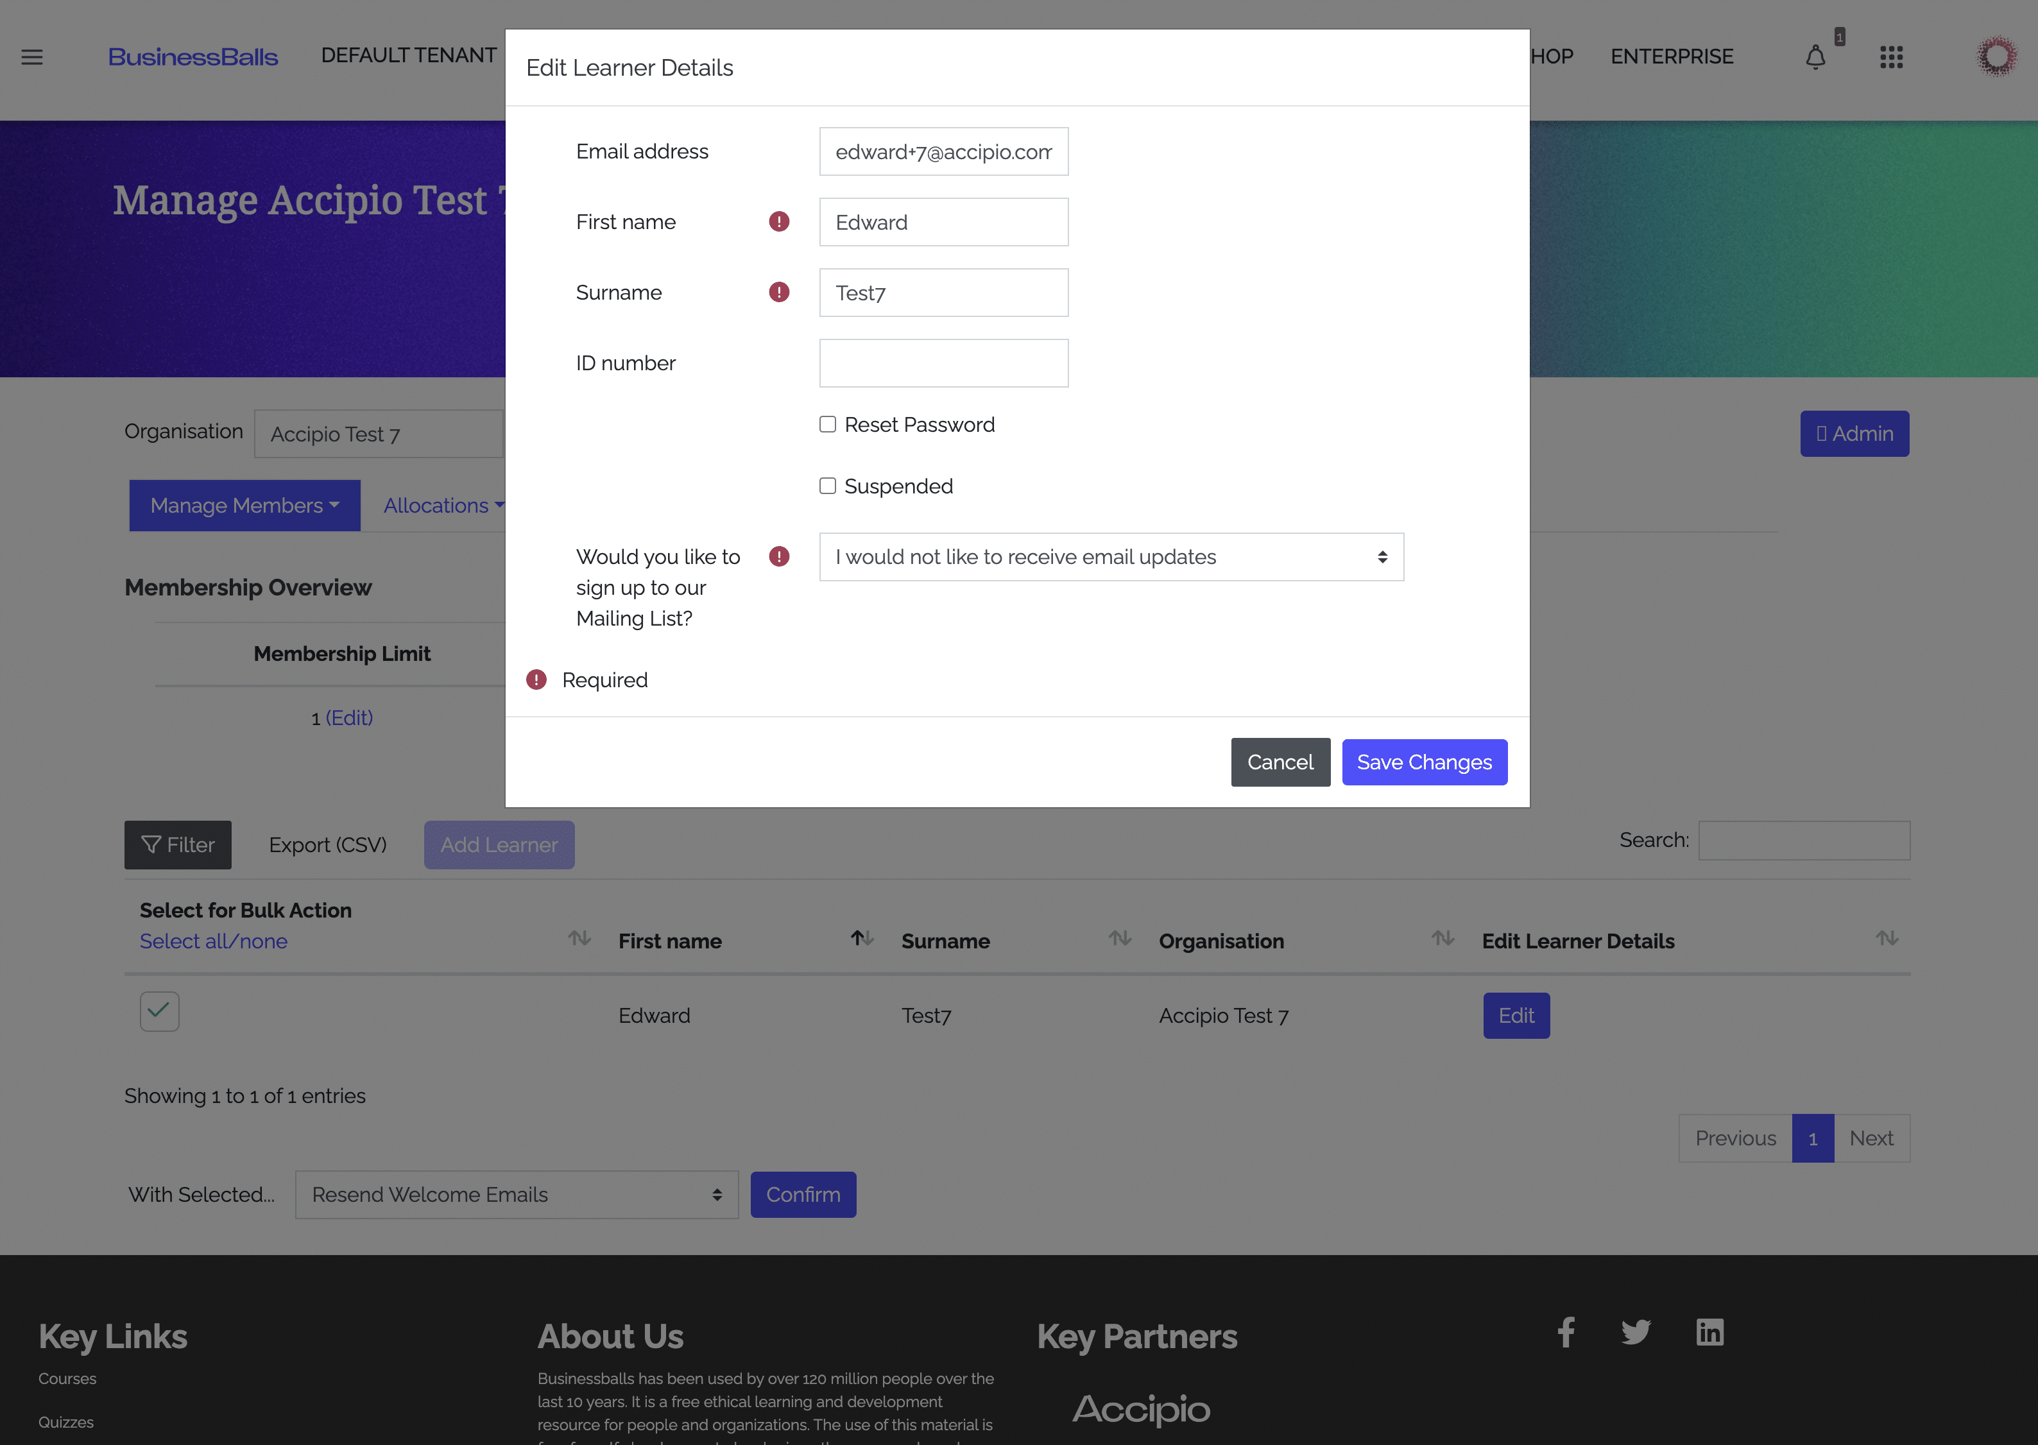This screenshot has width=2038, height=1445.
Task: Cancel the Edit Learner Details dialog
Action: (x=1280, y=762)
